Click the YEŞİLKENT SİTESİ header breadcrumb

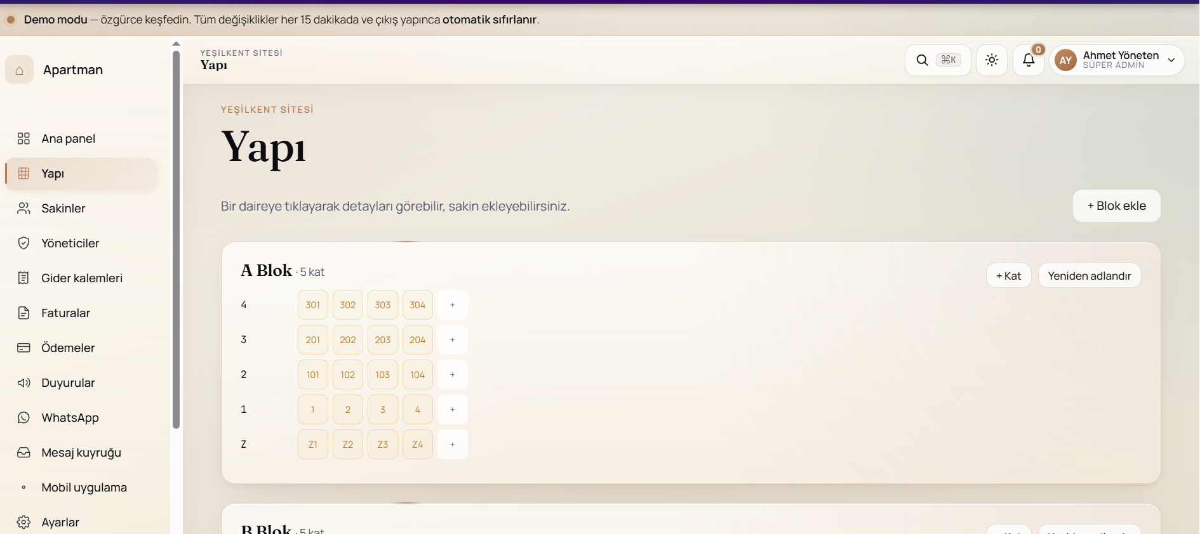pyautogui.click(x=241, y=53)
